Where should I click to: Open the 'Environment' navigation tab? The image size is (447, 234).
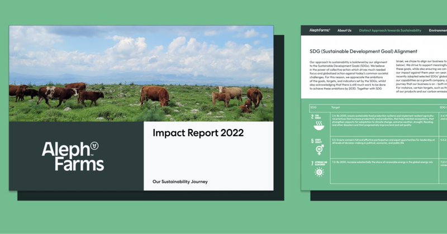(x=438, y=31)
